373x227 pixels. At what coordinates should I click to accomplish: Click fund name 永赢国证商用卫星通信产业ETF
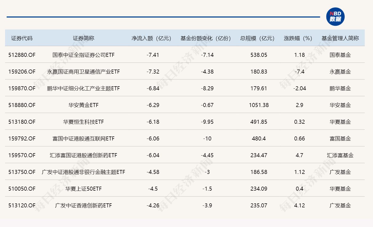pyautogui.click(x=83, y=72)
